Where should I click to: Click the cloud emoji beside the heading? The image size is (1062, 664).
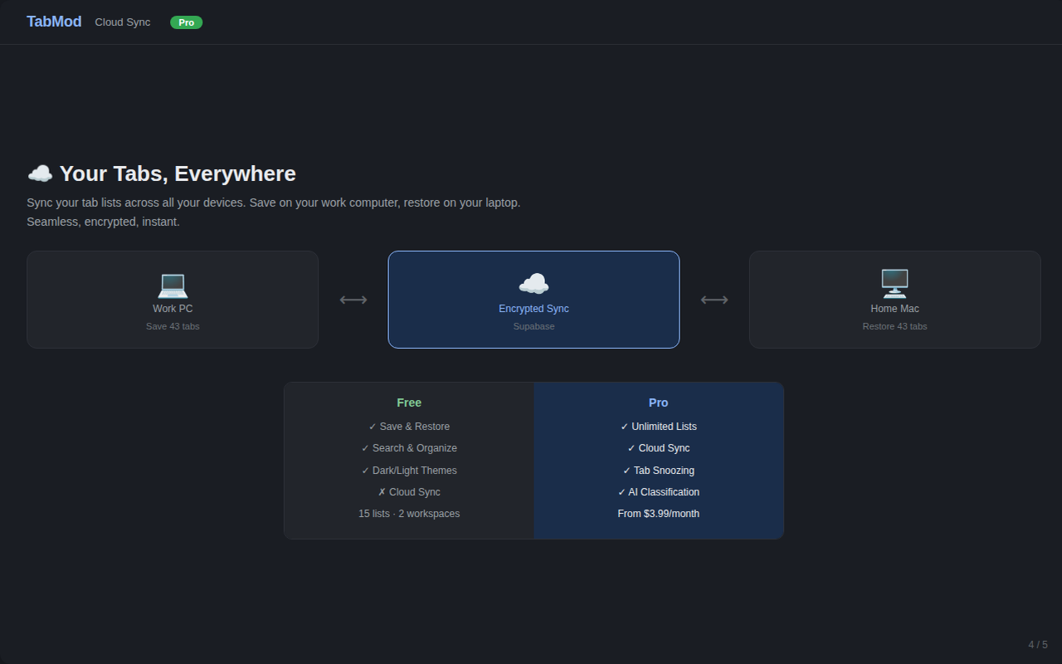pyautogui.click(x=40, y=173)
